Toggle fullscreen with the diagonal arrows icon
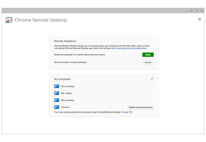Image resolution: width=206 pixels, height=142 pixels. pos(196,11)
